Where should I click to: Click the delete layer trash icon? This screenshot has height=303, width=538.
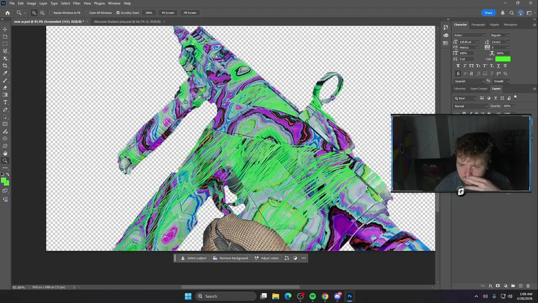528,286
